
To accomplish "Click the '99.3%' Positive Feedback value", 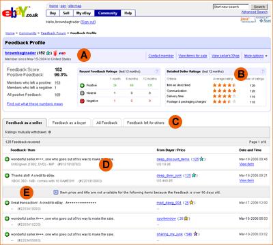I will (61, 75).
